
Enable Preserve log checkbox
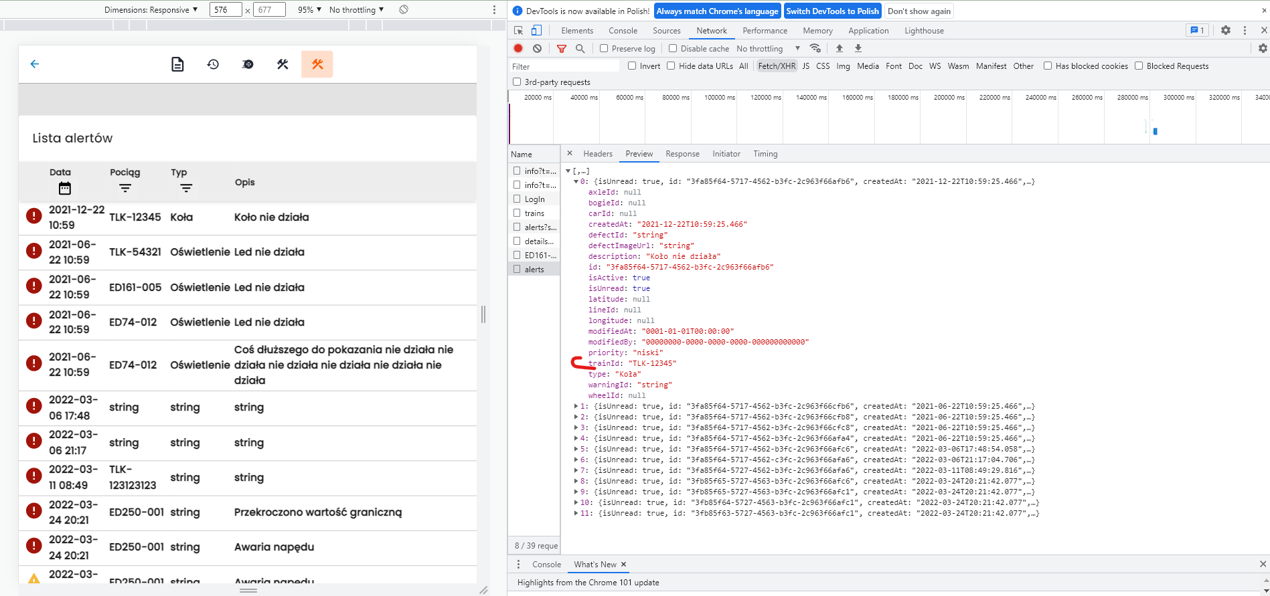coord(604,48)
